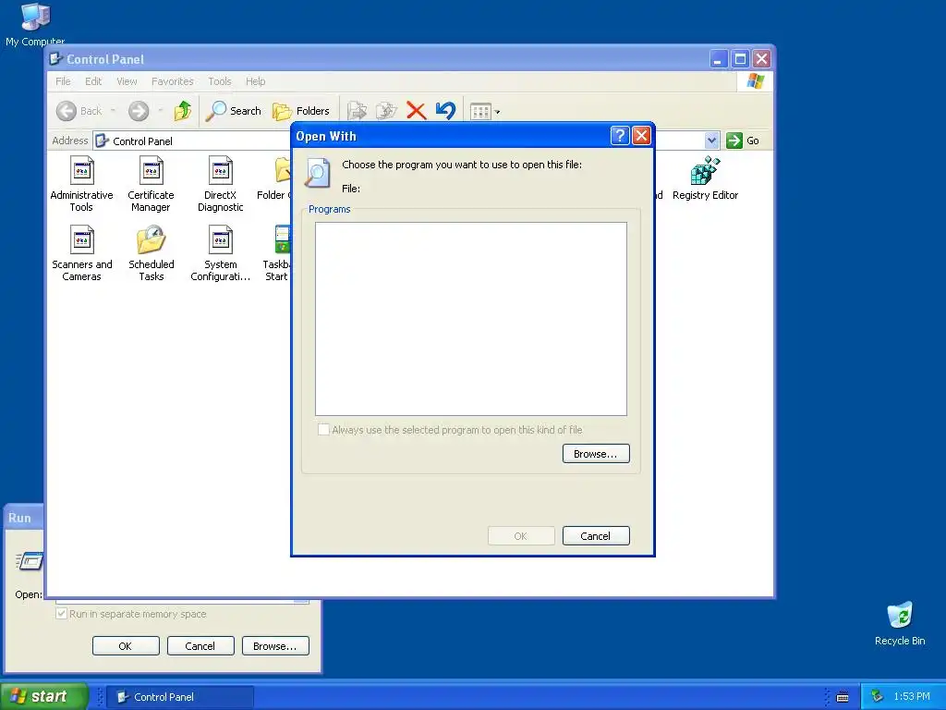This screenshot has height=710, width=946.
Task: Toggle Always use the selected program checkbox
Action: pyautogui.click(x=324, y=430)
